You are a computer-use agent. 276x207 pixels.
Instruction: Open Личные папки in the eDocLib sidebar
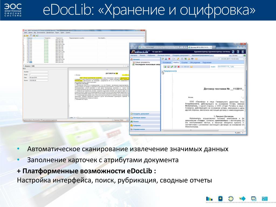click(x=145, y=118)
